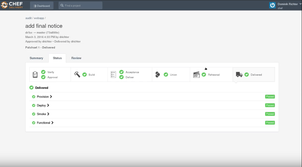Switch to the Summary tab
Viewport: 302px width, 167px height.
[x=36, y=58]
